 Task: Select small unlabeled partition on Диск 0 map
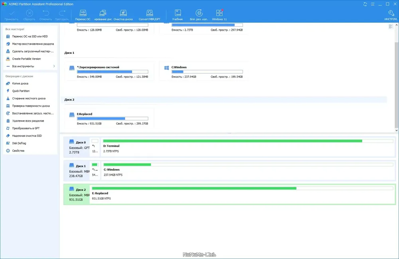click(x=95, y=147)
